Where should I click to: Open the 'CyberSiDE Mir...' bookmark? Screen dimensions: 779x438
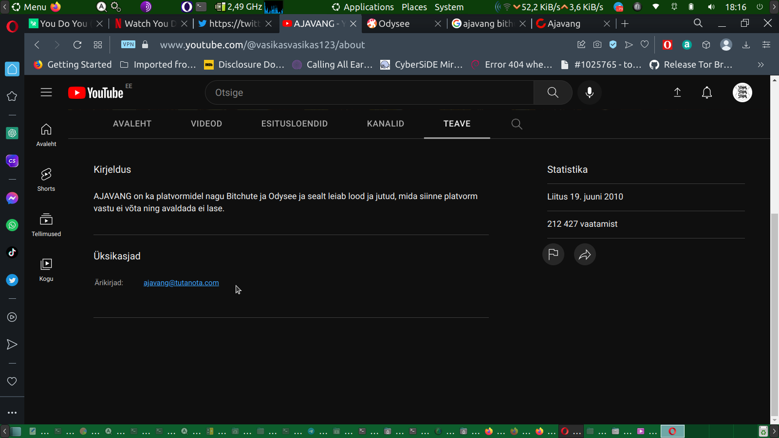(422, 65)
